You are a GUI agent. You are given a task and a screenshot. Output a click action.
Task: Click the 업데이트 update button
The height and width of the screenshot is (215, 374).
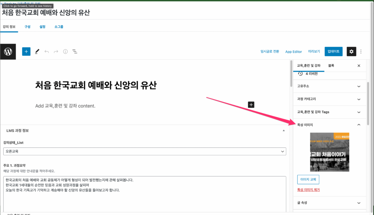coord(333,52)
